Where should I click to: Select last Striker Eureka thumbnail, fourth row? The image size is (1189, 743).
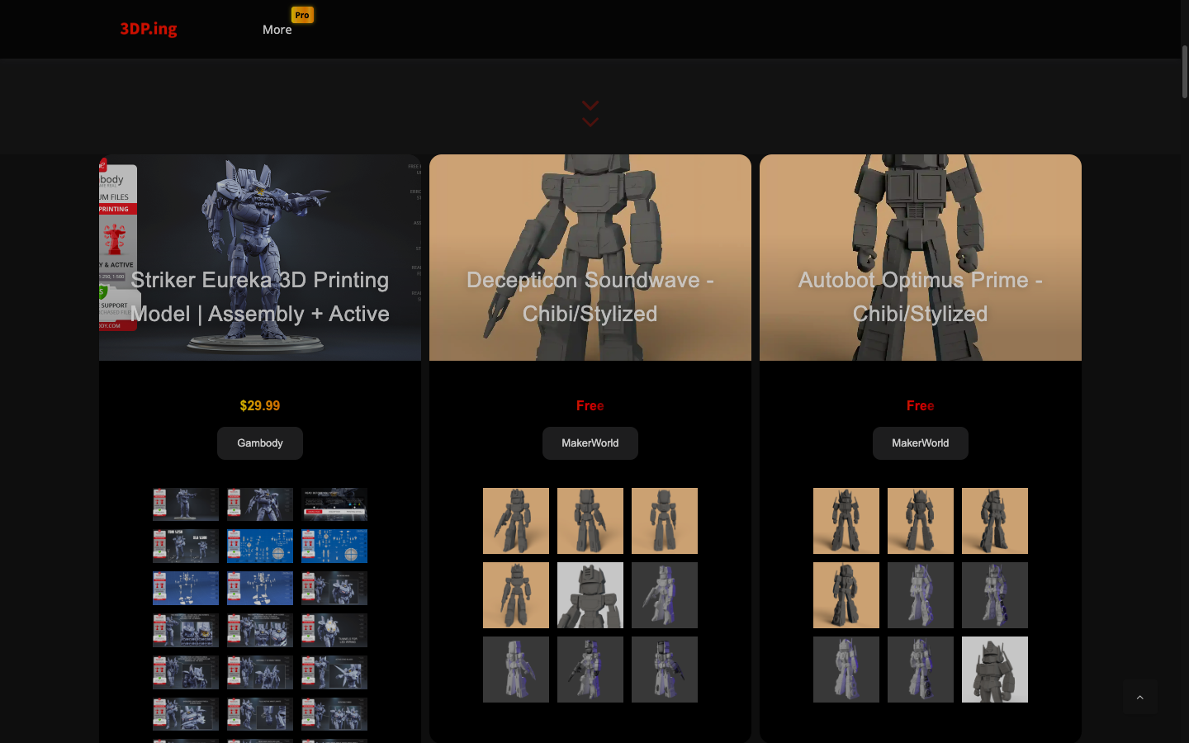coord(334,631)
